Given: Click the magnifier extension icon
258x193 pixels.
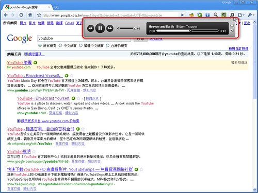Looking at the screenshot, I should point(216,15).
